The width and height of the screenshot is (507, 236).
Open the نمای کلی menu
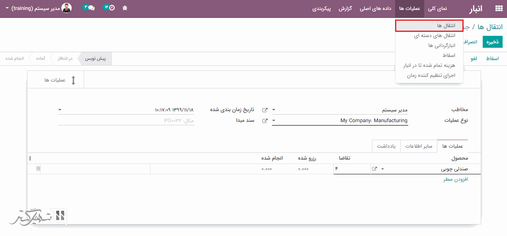pos(437,8)
